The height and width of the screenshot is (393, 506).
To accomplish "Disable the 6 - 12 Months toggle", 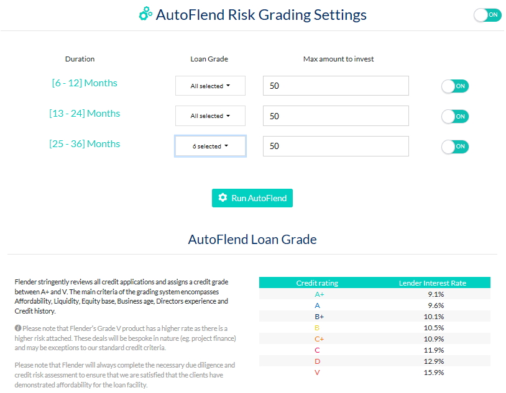I will pyautogui.click(x=455, y=86).
